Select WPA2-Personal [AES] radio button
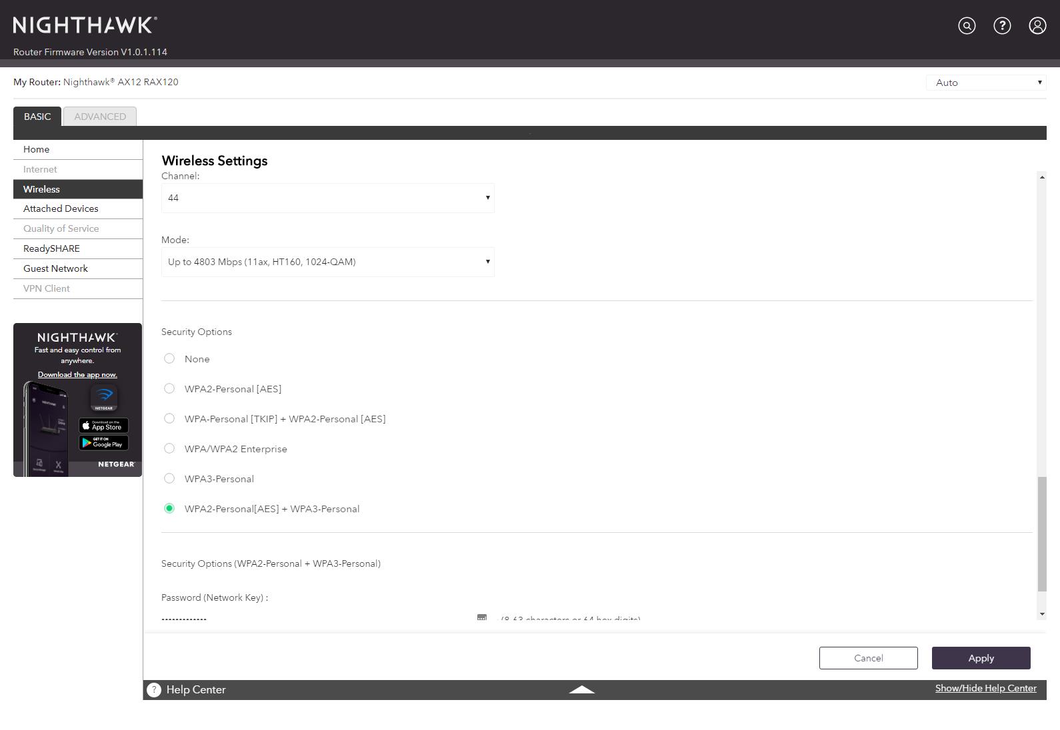 [169, 389]
